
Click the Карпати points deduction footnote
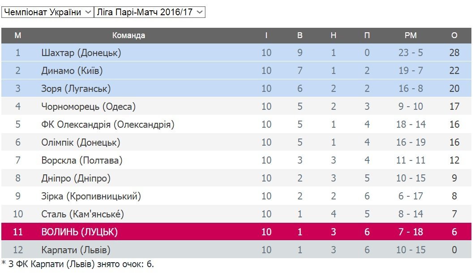[x=78, y=264]
